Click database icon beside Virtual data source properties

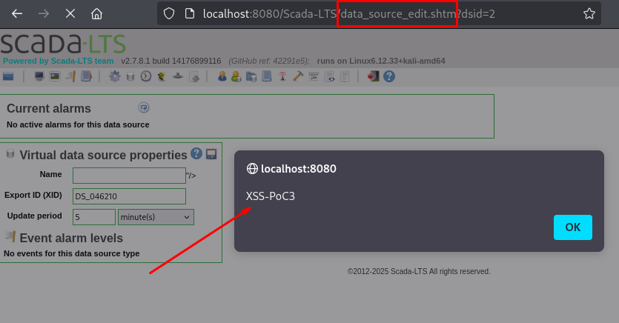10,154
